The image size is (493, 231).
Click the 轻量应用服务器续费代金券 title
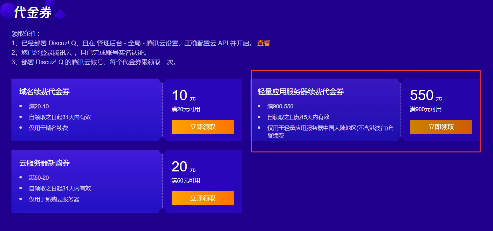tap(301, 92)
